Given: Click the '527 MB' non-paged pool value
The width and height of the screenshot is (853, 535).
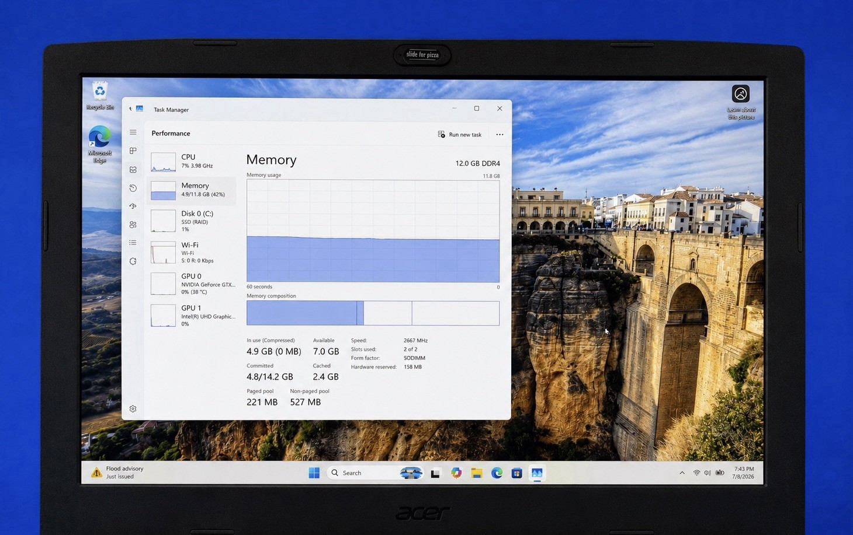Looking at the screenshot, I should point(306,402).
